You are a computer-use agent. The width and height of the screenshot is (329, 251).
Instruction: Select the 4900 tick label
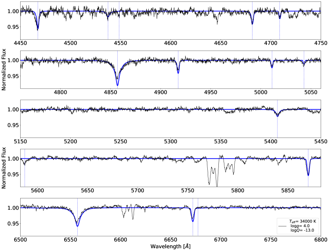point(161,92)
